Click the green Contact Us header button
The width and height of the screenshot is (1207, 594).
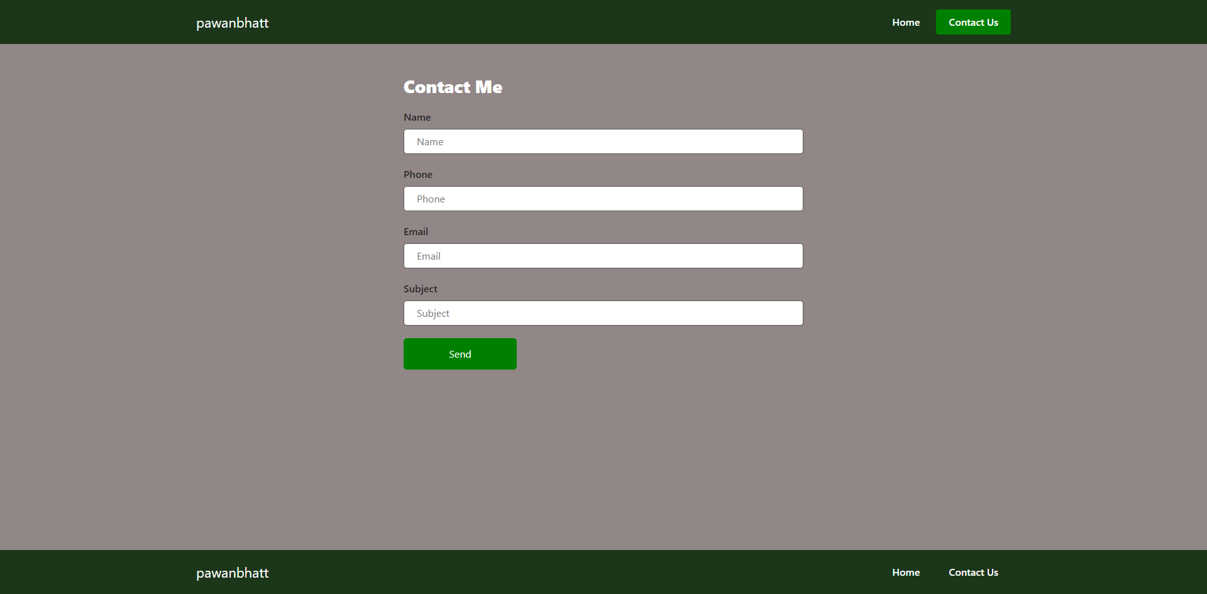(973, 22)
